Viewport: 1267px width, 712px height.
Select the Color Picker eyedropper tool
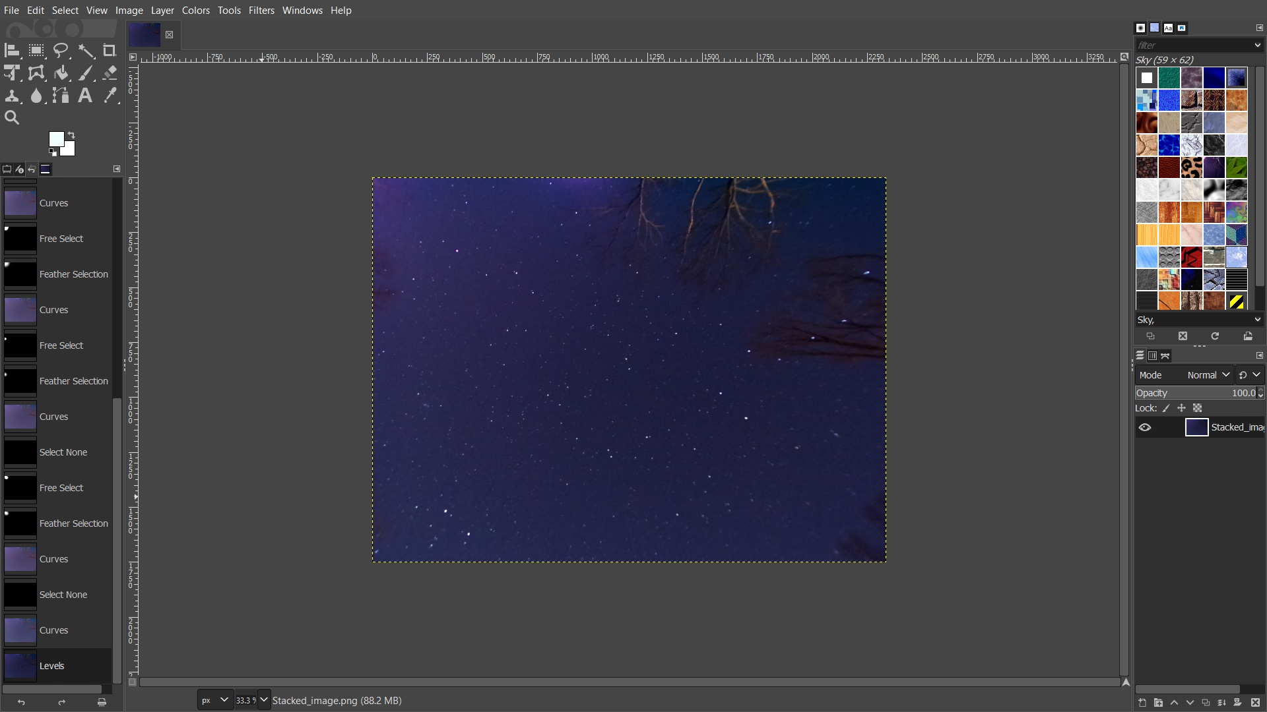(110, 96)
